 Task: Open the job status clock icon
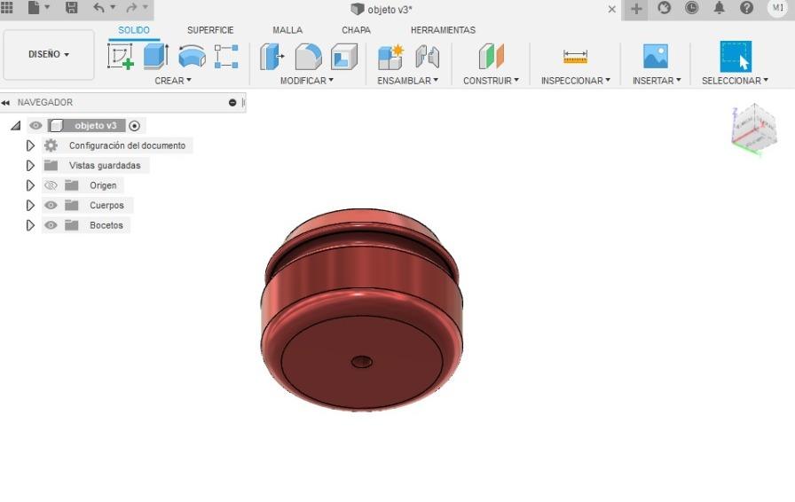coord(691,8)
